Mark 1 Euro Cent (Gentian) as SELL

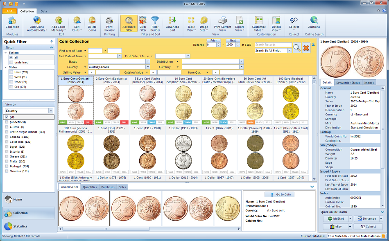pos(88,122)
